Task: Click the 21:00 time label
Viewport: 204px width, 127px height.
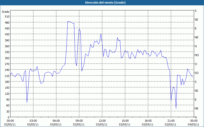Action: pos(171,121)
